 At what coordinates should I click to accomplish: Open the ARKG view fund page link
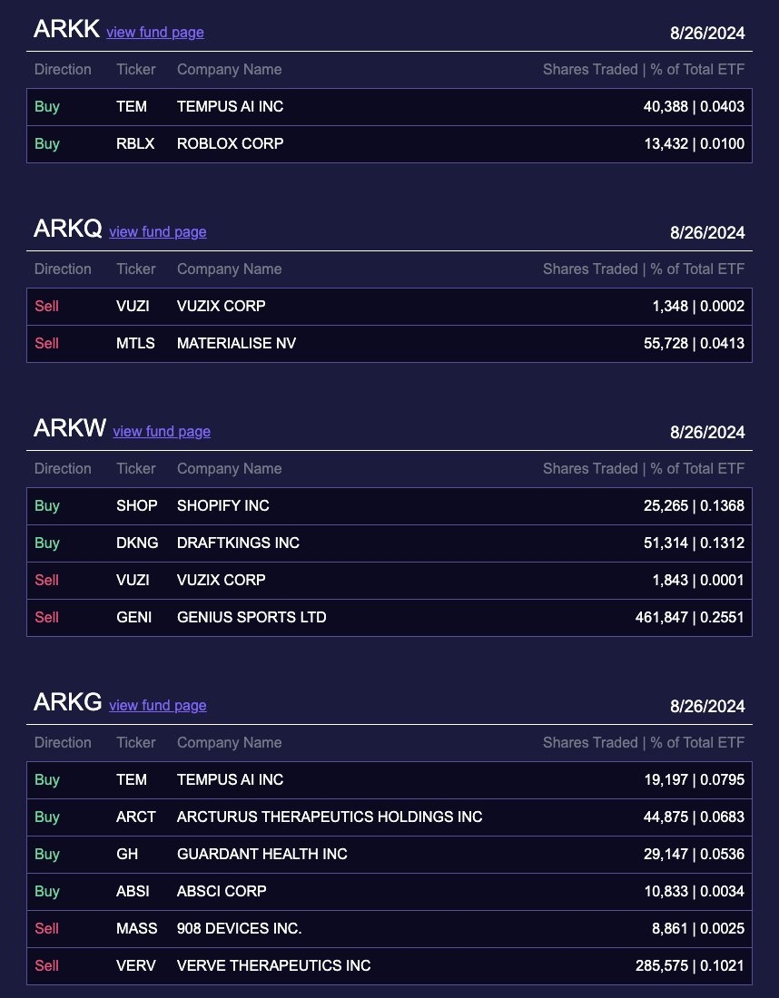coord(157,705)
